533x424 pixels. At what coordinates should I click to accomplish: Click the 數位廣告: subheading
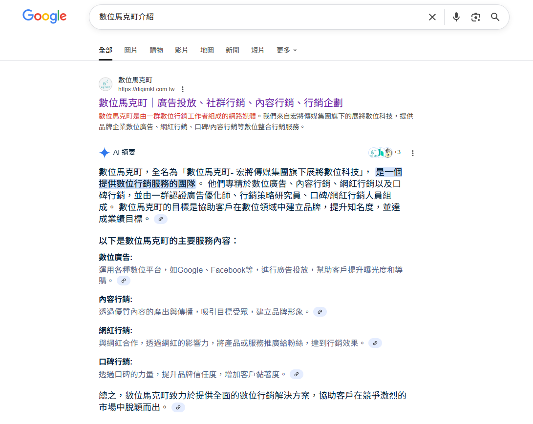[116, 257]
